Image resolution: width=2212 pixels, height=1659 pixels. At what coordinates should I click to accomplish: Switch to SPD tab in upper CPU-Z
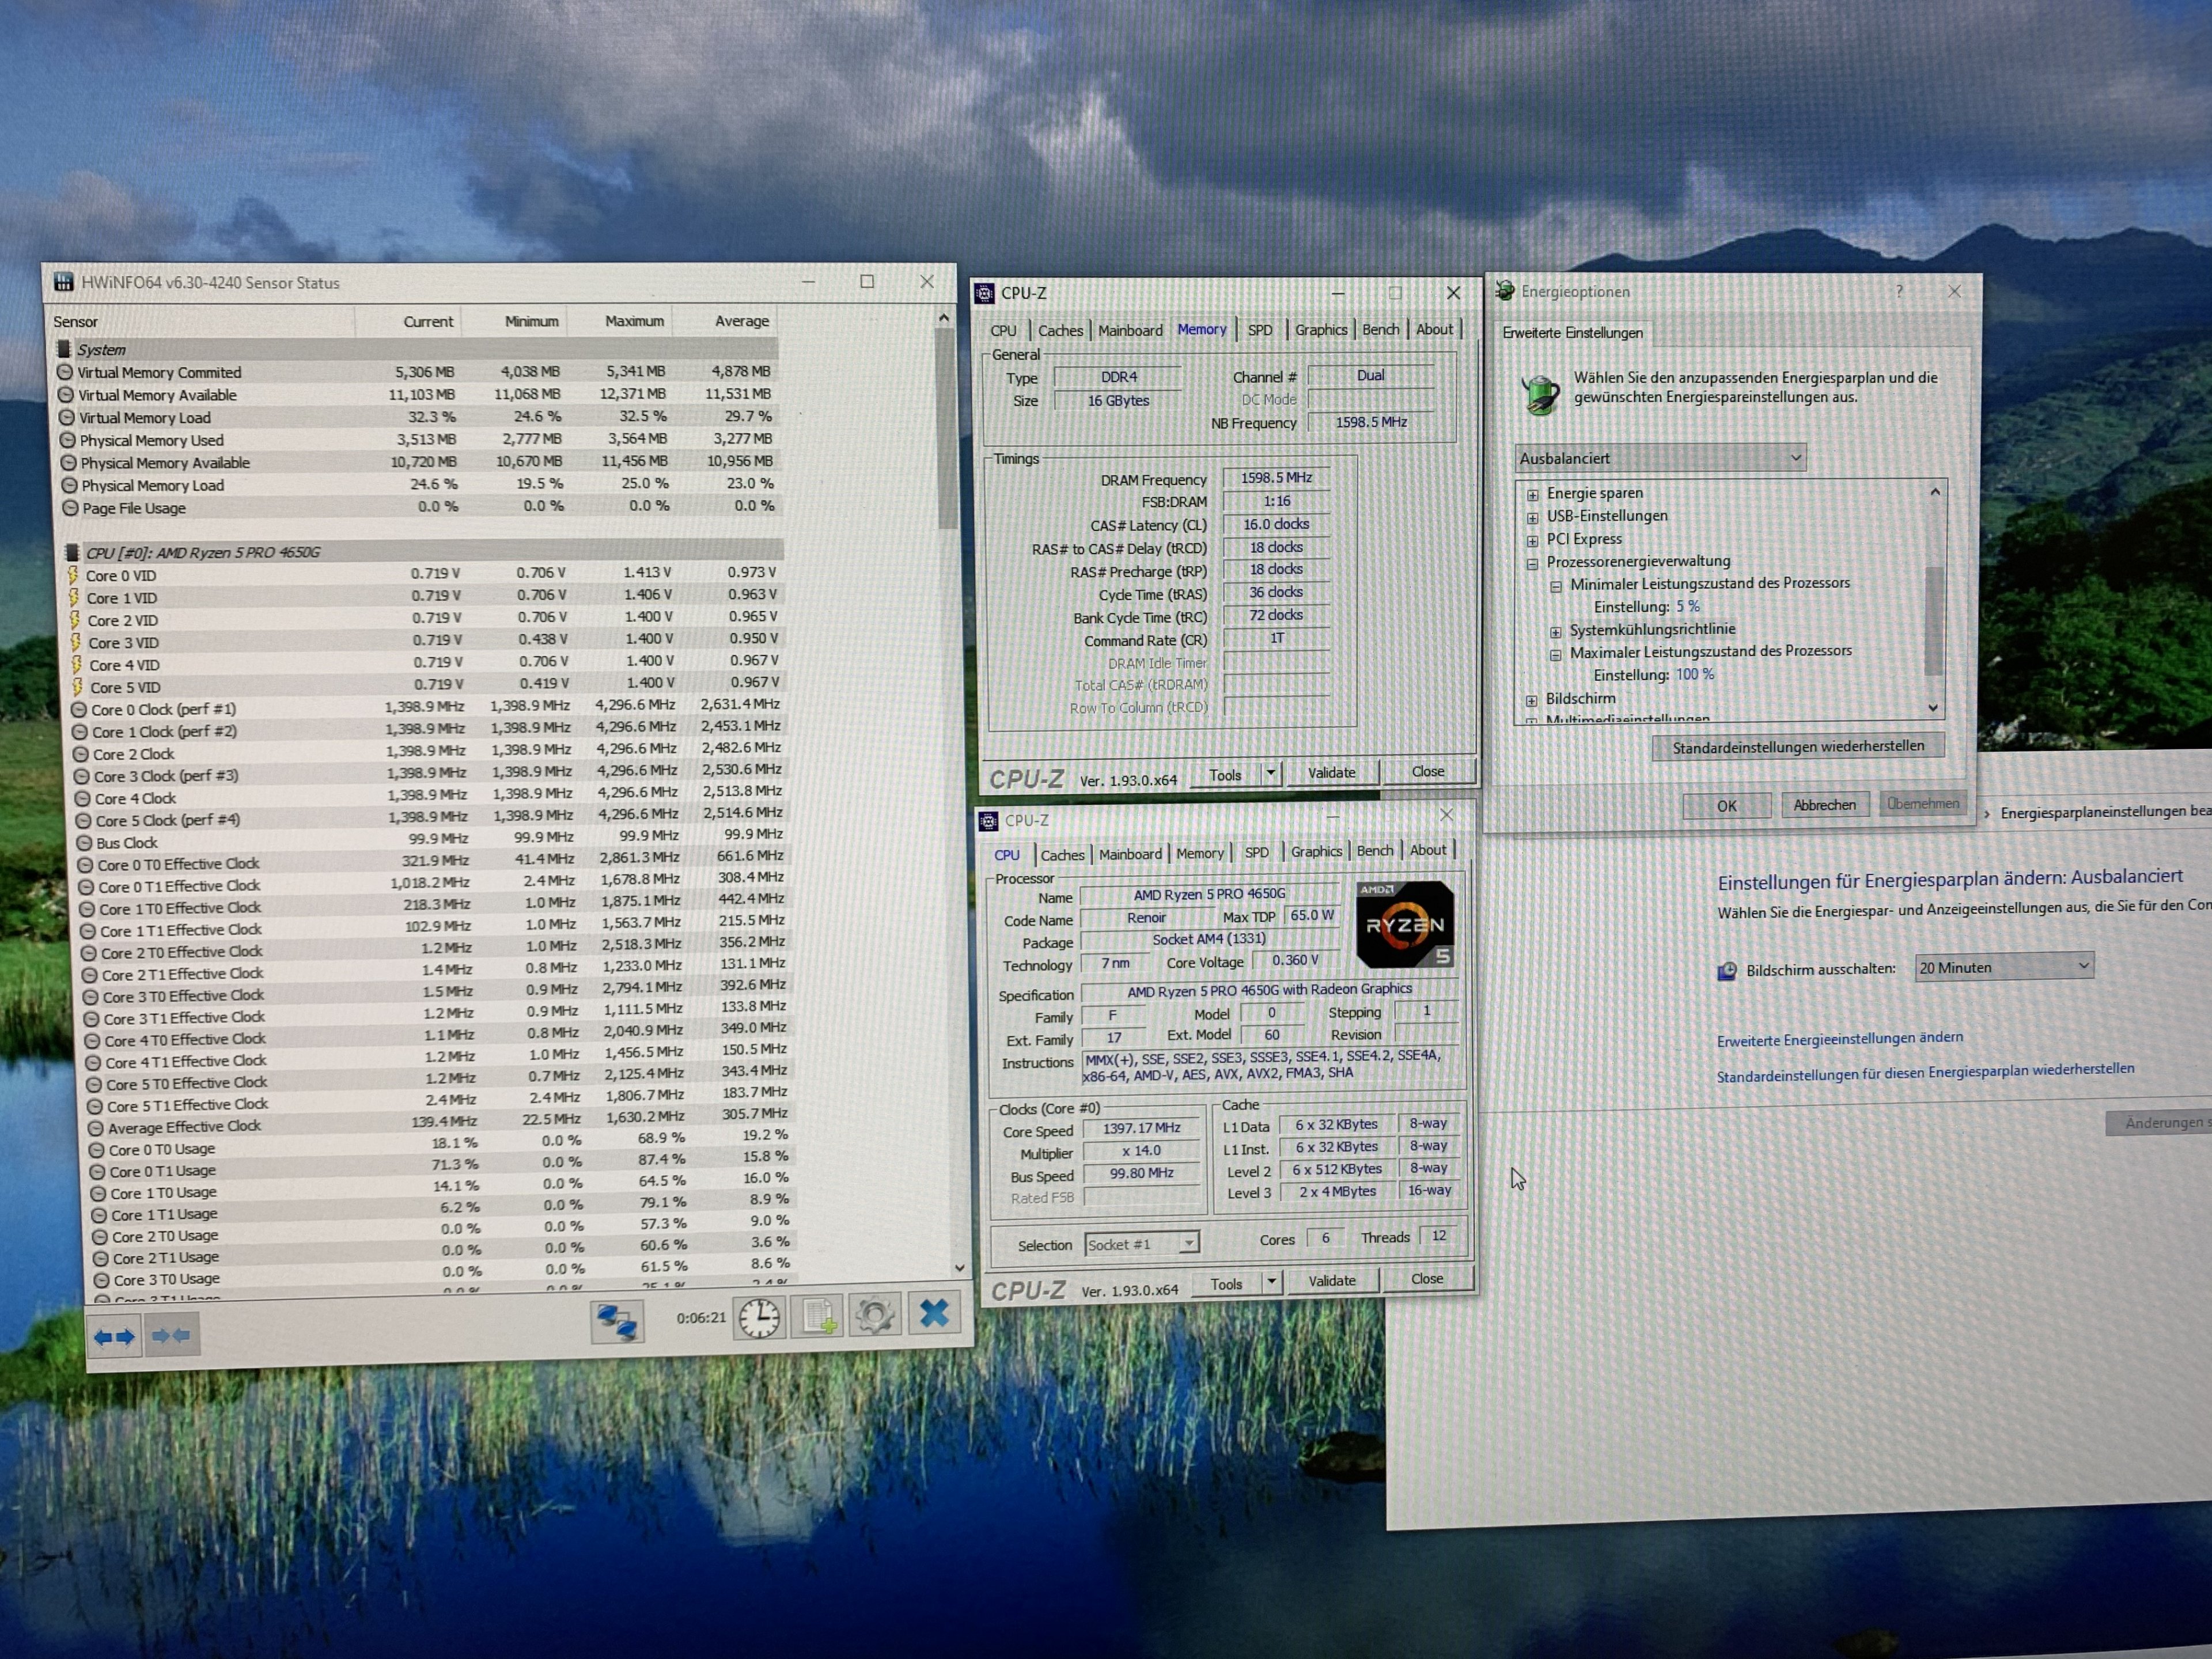tap(1260, 330)
